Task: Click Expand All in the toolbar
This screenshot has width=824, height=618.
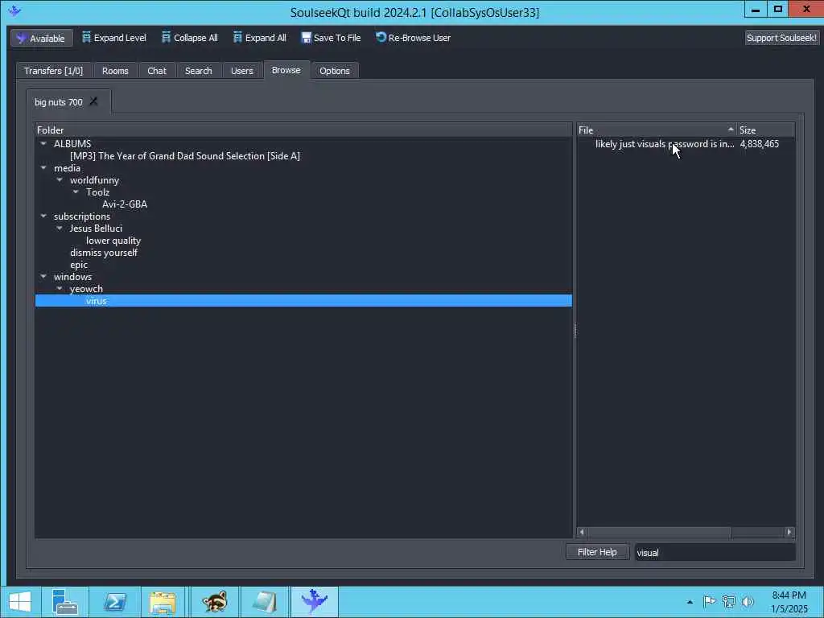Action: 260,38
